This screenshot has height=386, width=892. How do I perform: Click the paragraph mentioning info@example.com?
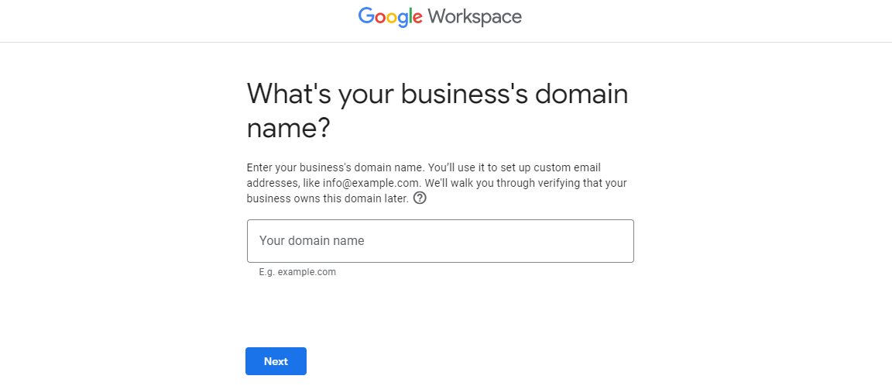437,184
